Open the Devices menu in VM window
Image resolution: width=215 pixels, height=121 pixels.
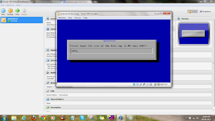[x=78, y=18]
